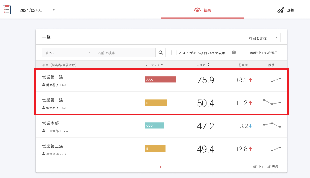
Task: Go to pagination page 1
Action: point(160,167)
